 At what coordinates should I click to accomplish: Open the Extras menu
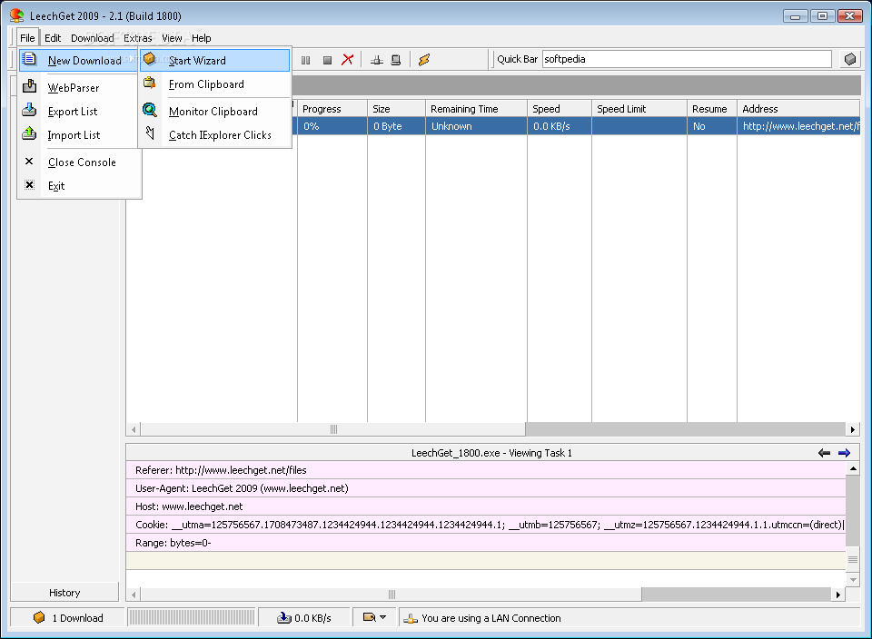pyautogui.click(x=138, y=38)
